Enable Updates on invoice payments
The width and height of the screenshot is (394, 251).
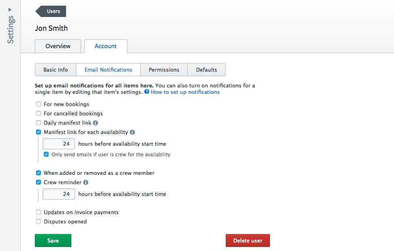(x=39, y=212)
